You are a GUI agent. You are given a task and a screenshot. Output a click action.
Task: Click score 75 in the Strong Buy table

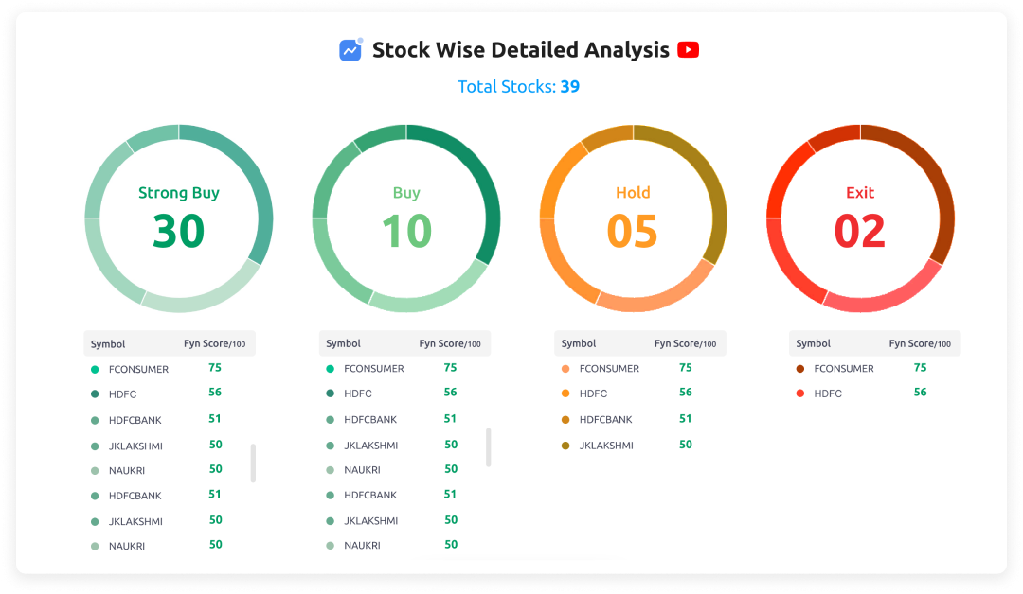(x=215, y=367)
